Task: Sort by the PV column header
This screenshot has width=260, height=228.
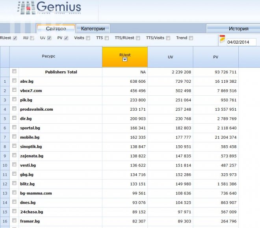Action: click(x=216, y=57)
